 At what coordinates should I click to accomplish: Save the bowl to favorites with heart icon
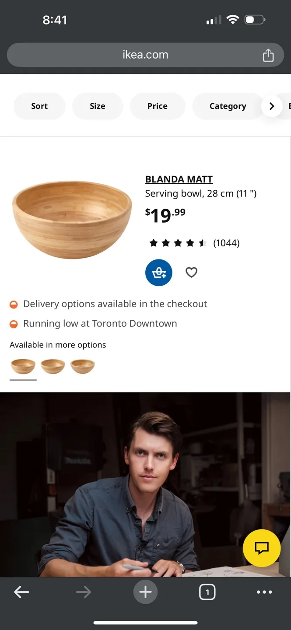coord(191,272)
